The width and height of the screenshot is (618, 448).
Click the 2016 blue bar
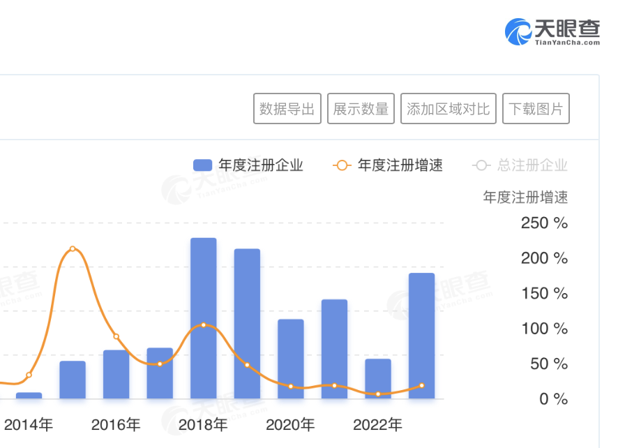116,375
